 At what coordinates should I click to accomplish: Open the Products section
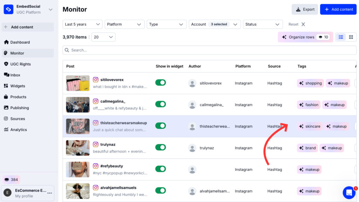pyautogui.click(x=28, y=97)
